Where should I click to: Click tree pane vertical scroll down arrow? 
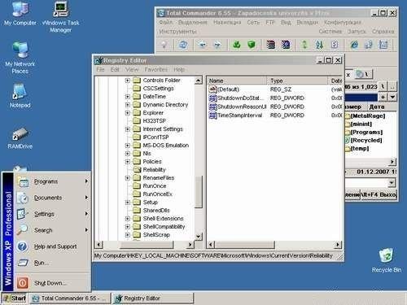pos(199,237)
